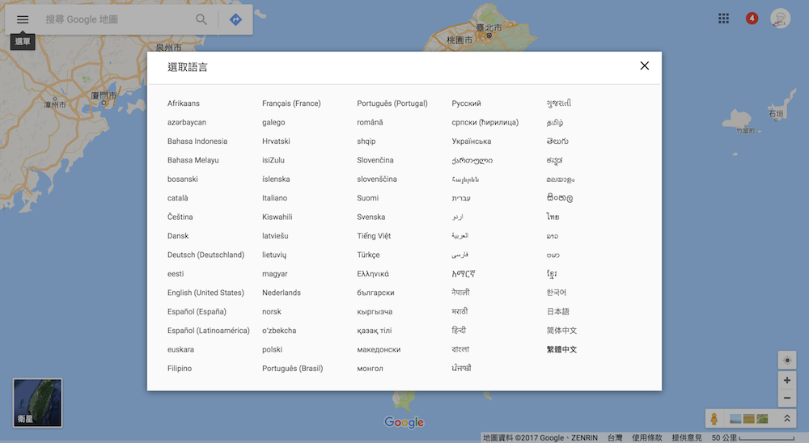Choose Svenska language
The width and height of the screenshot is (809, 443).
[371, 217]
